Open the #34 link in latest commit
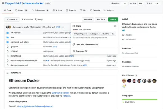Viewport: 163px width, 109px height. click(x=58, y=27)
